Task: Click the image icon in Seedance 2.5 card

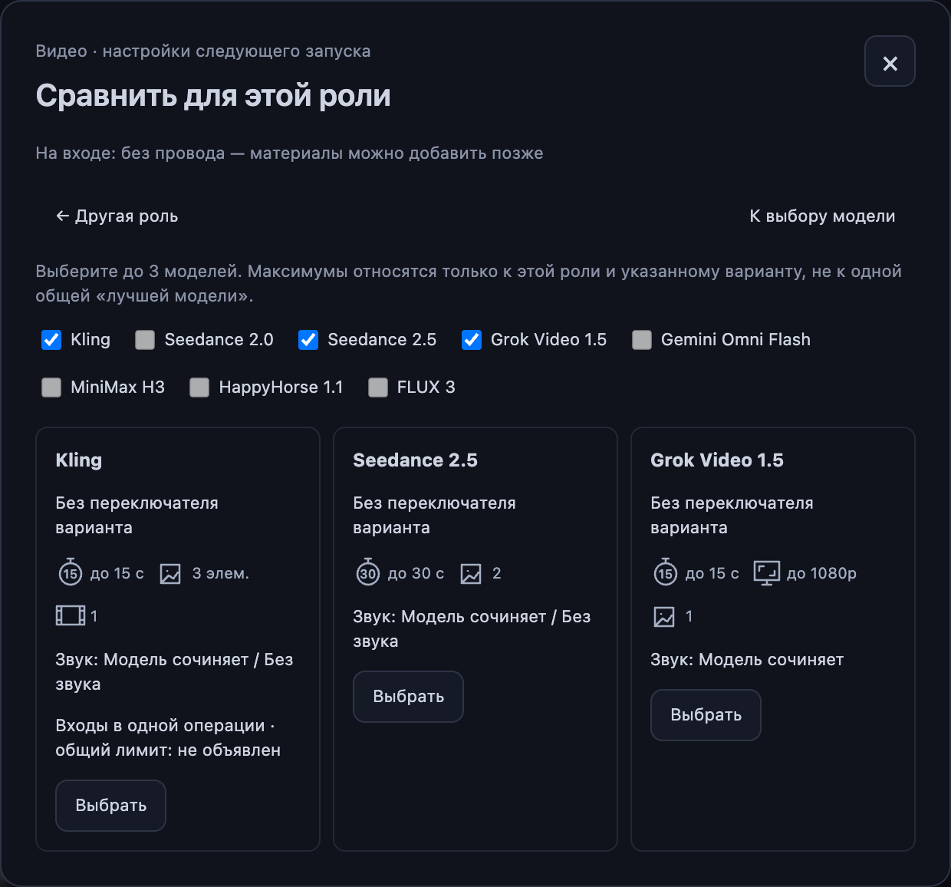Action: pos(471,574)
